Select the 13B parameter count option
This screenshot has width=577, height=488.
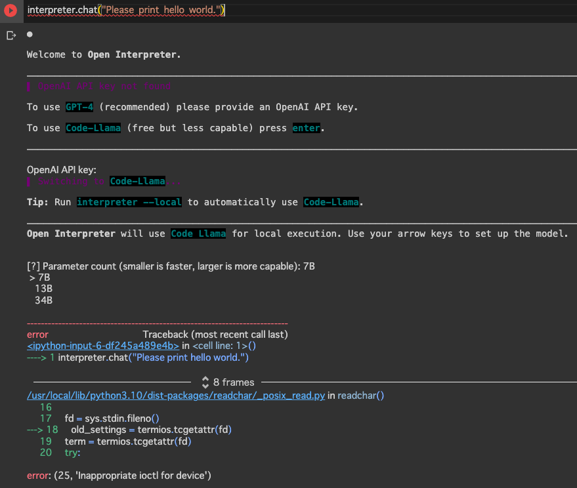click(x=43, y=289)
